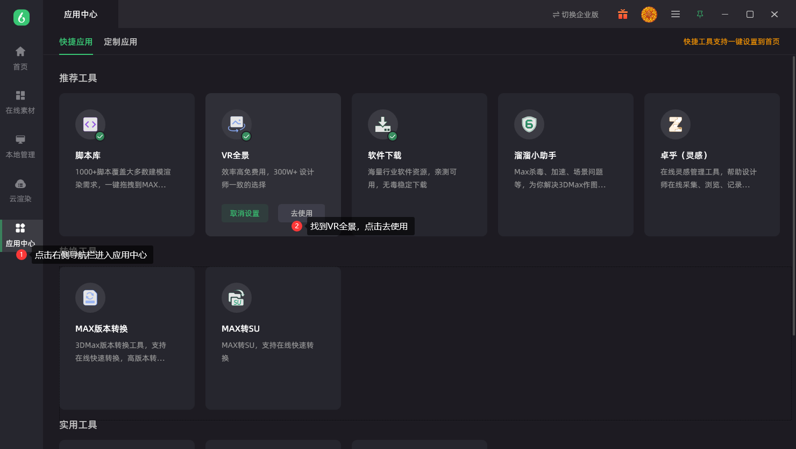This screenshot has width=796, height=449.
Task: Select 应用中心 in the sidebar
Action: pyautogui.click(x=20, y=235)
